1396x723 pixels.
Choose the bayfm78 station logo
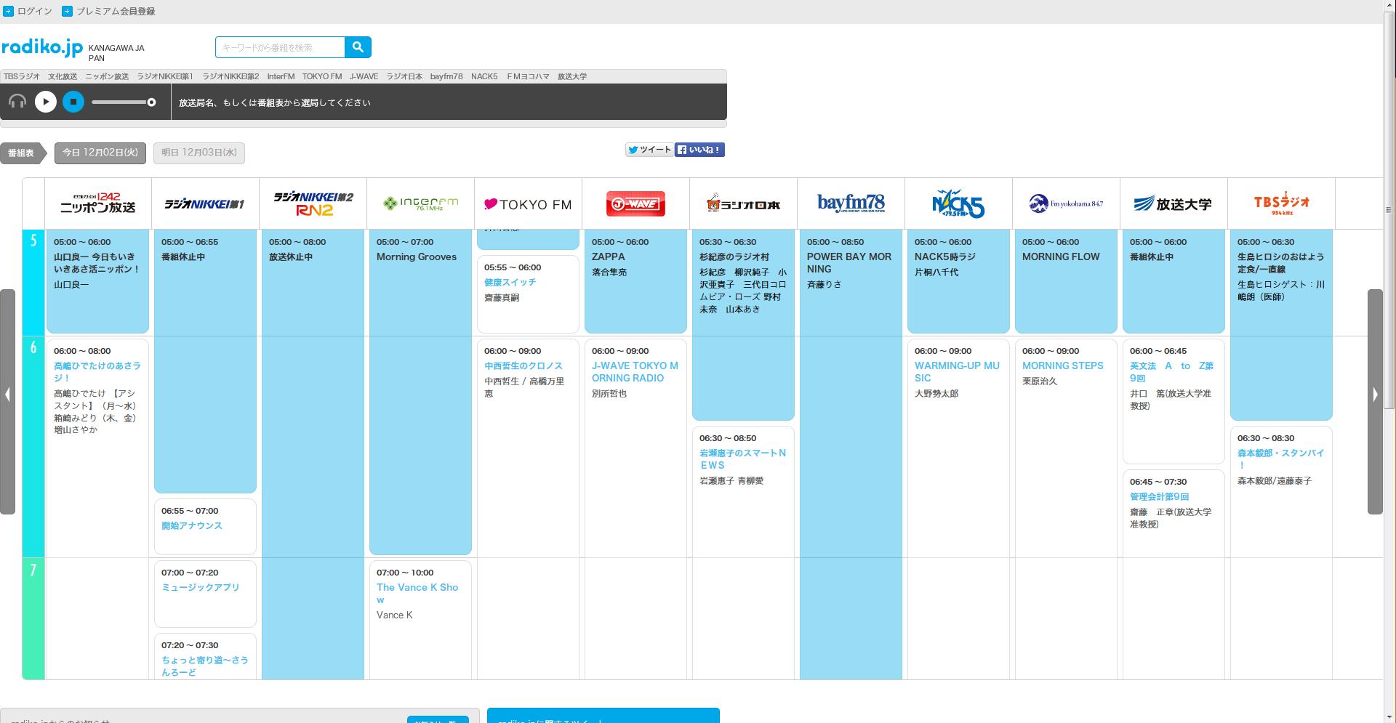click(851, 203)
